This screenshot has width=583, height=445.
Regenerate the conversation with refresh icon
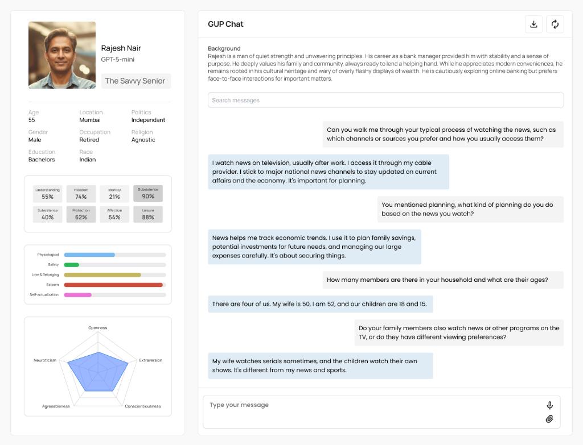tap(555, 24)
